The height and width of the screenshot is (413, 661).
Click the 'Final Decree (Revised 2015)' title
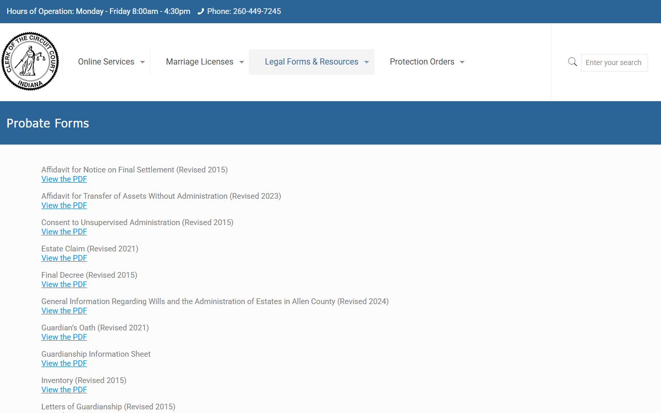89,275
